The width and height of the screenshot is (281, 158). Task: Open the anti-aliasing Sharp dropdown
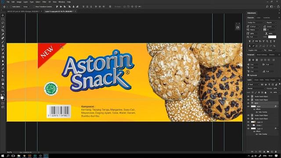[x=272, y=50]
